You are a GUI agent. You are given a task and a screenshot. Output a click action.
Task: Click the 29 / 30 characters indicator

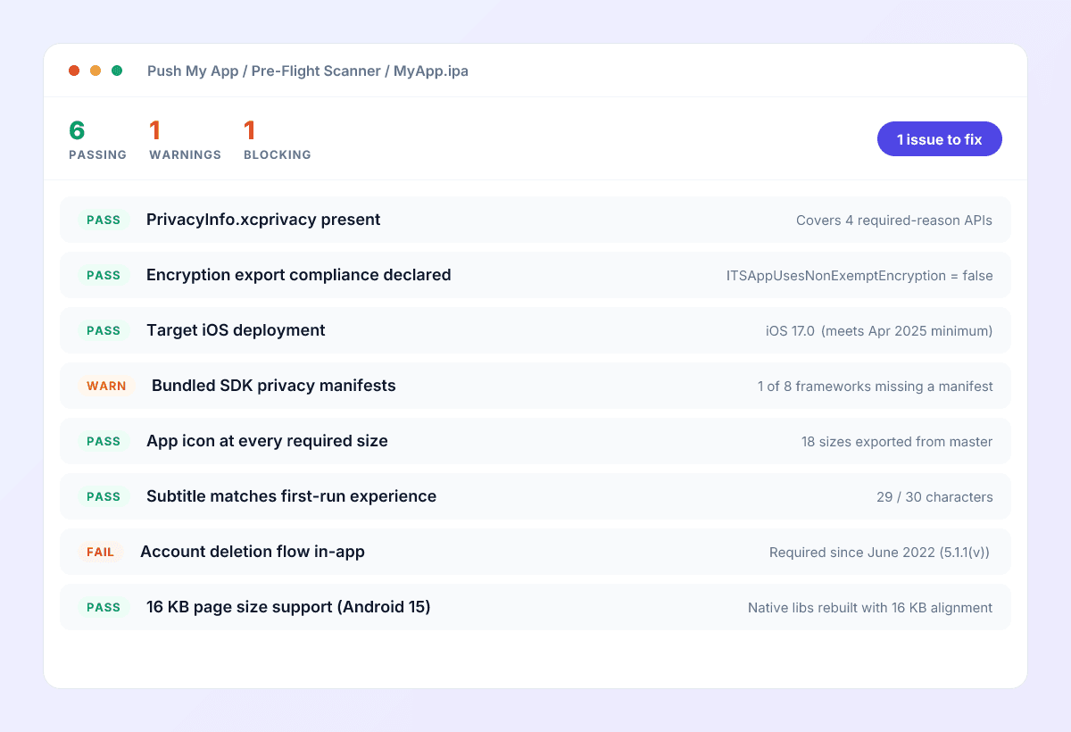[x=934, y=497]
